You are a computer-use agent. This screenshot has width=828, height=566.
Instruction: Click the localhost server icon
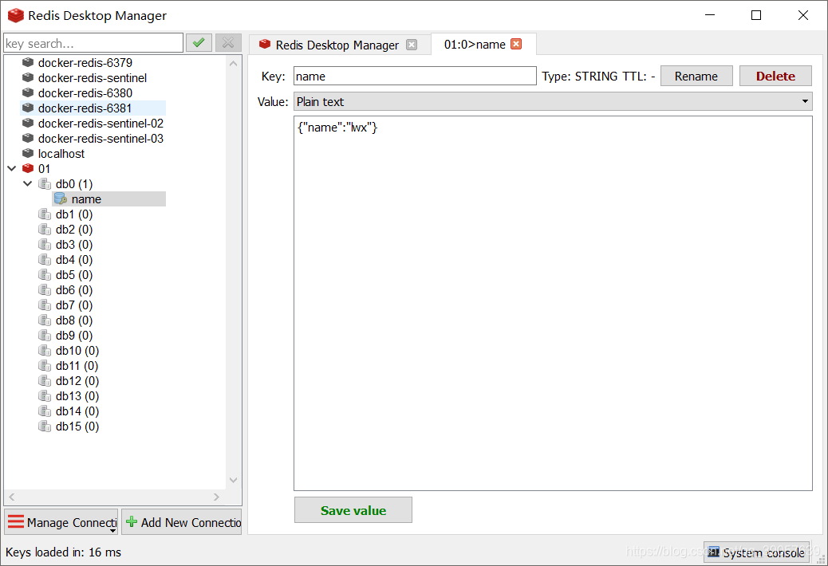pos(28,154)
